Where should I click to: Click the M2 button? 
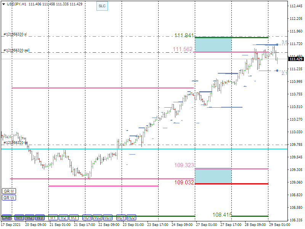pyautogui.click(x=63, y=217)
